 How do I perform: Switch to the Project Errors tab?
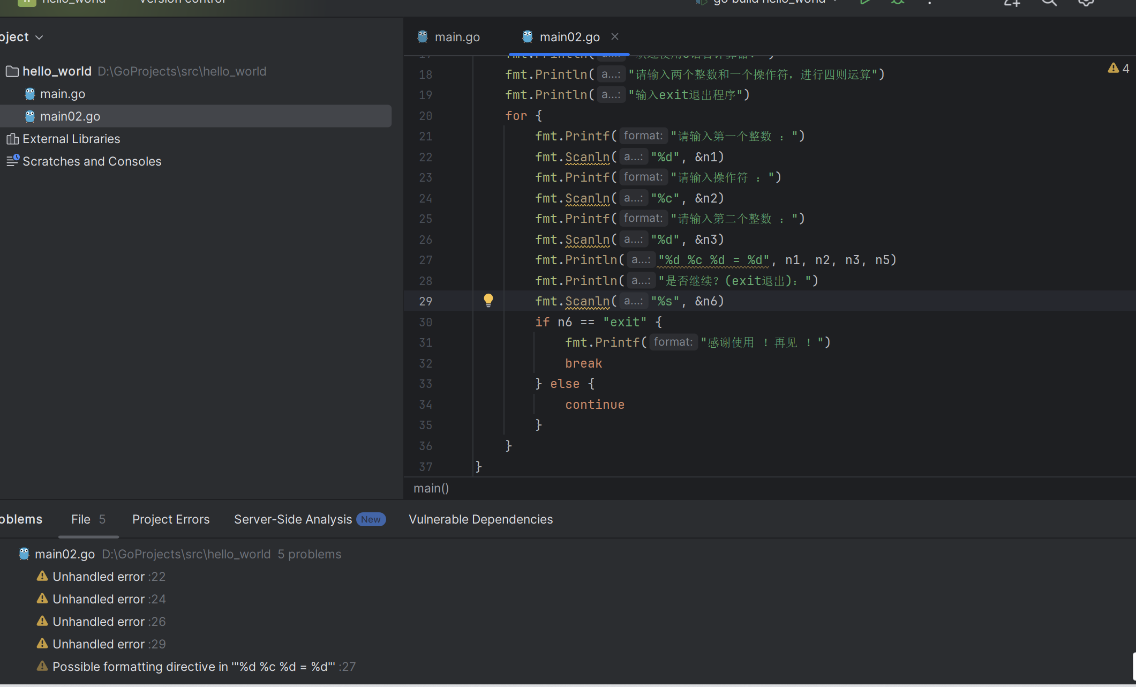171,519
